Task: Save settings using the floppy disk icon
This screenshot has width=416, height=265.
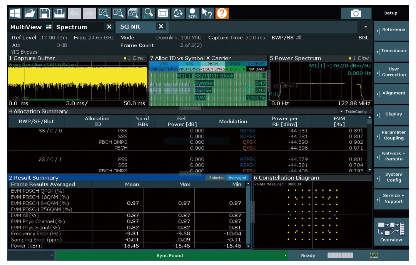Action: coord(45,13)
